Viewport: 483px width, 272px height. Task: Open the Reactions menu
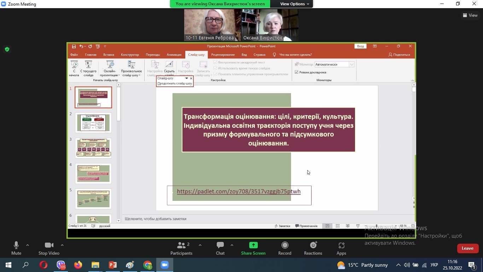tap(313, 248)
